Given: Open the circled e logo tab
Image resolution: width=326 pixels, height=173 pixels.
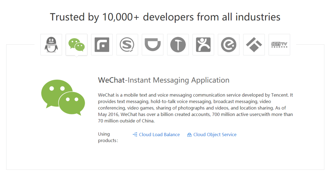Looking at the screenshot, I should coord(228,45).
